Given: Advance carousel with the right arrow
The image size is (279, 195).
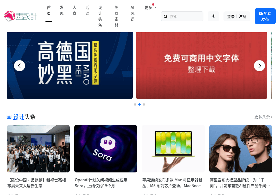Looking at the screenshot, I should pyautogui.click(x=259, y=66).
